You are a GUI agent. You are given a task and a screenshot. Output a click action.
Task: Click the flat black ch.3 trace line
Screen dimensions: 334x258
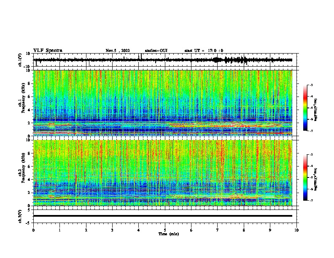click(163, 216)
